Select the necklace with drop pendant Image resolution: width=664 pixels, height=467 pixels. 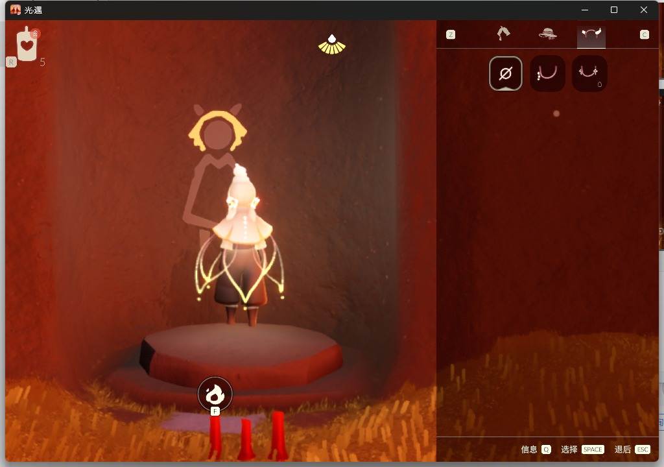pyautogui.click(x=589, y=74)
